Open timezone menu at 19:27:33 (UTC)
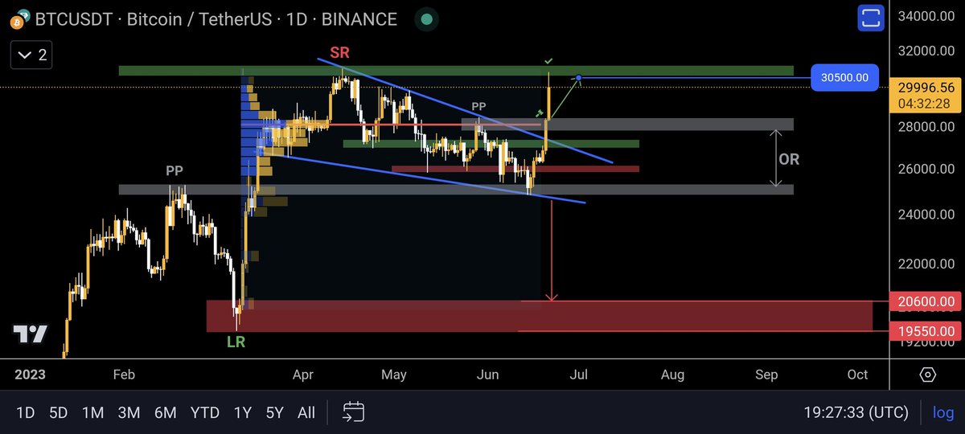965x434 pixels. (x=856, y=413)
